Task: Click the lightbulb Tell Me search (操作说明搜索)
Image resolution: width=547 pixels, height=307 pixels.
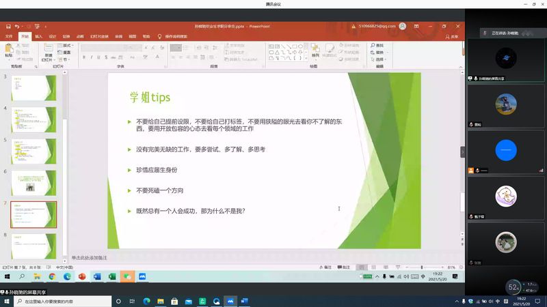Action: [x=159, y=36]
